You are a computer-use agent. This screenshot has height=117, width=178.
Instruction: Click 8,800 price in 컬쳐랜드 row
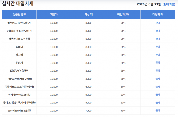[88, 23]
